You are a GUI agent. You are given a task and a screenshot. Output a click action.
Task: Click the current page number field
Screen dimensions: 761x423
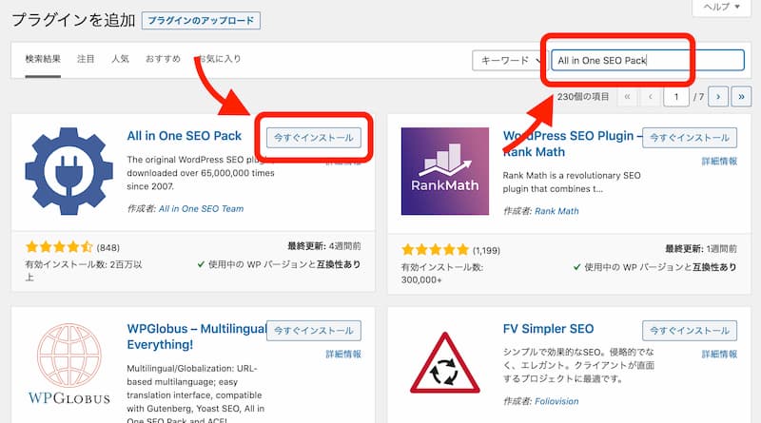[676, 97]
